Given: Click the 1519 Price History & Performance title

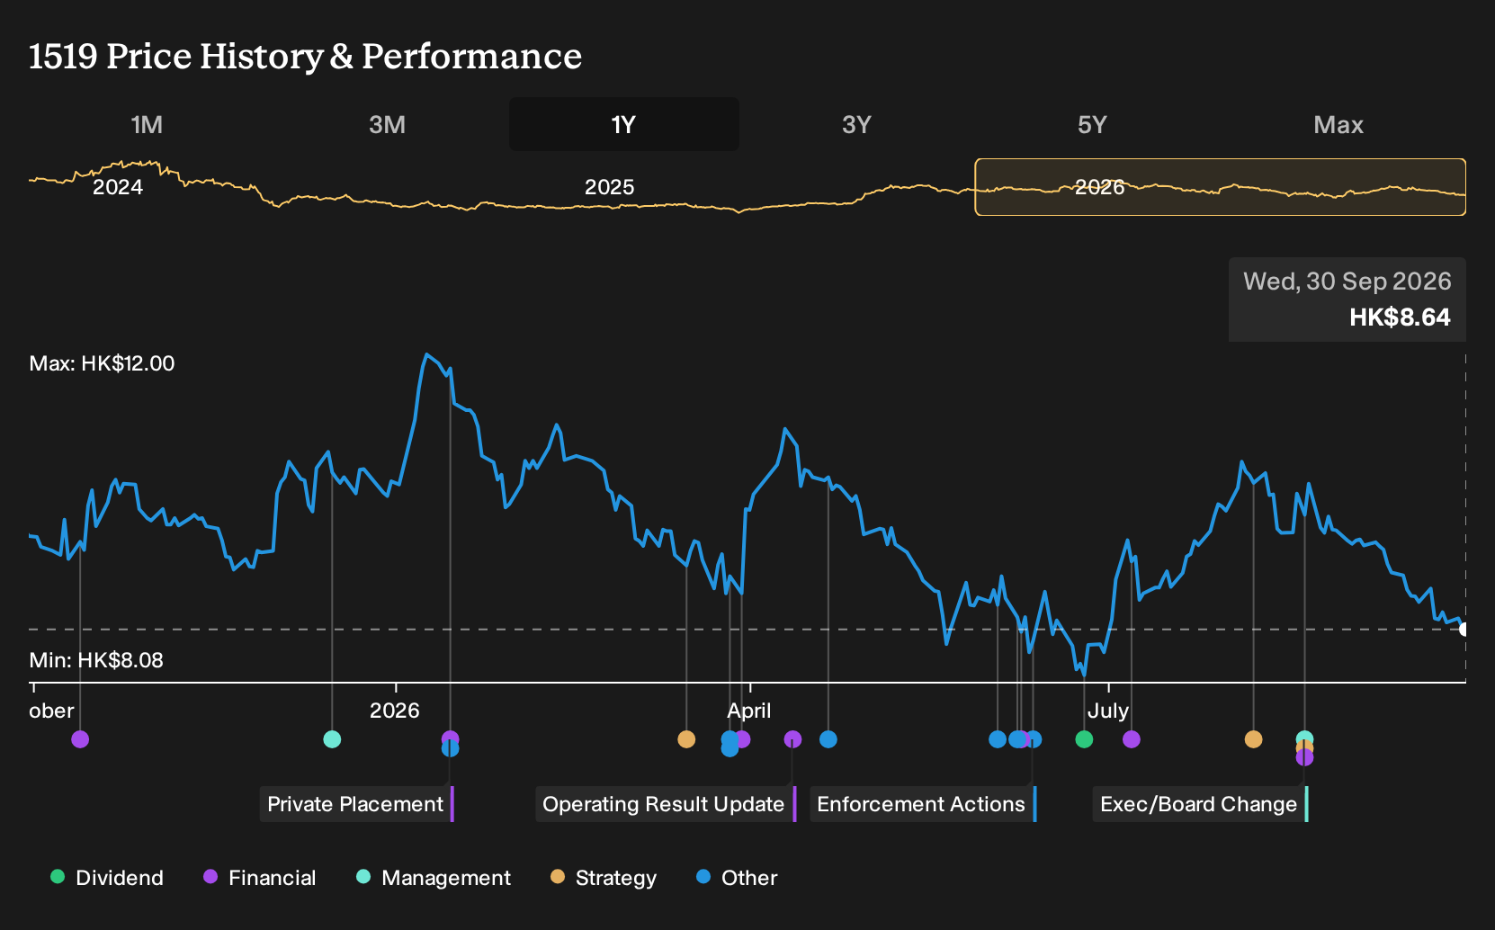Looking at the screenshot, I should [x=305, y=56].
